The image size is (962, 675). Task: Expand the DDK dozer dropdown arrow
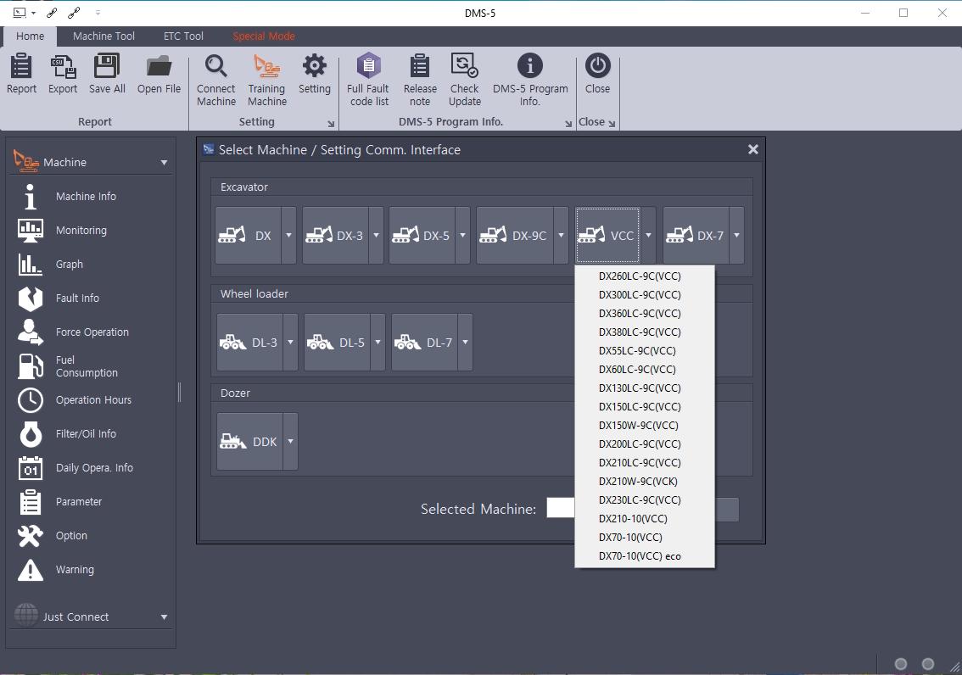click(290, 442)
